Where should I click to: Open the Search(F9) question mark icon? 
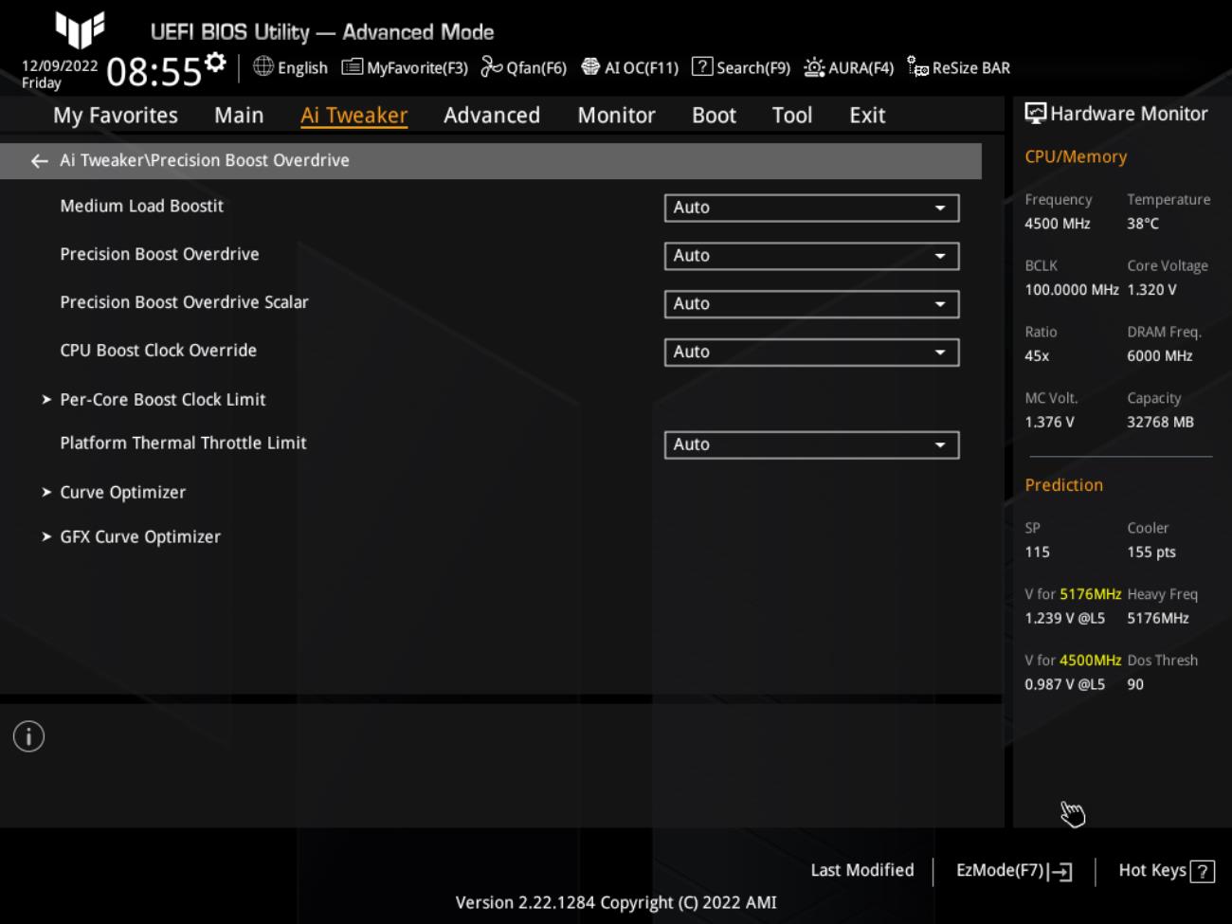pyautogui.click(x=702, y=66)
